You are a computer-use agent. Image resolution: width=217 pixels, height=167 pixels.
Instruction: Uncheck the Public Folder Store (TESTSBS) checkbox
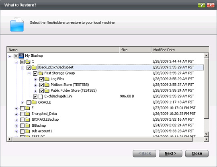[41, 91]
